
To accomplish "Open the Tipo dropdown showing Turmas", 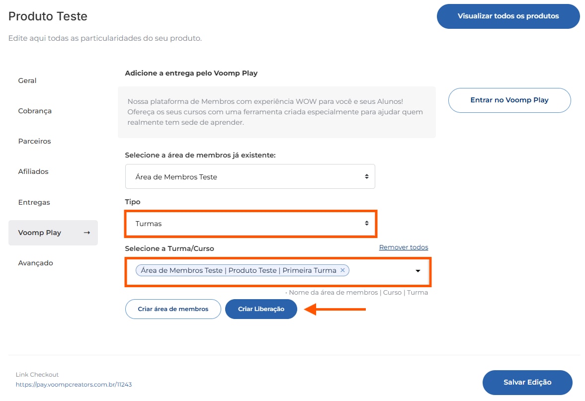I will pyautogui.click(x=251, y=224).
